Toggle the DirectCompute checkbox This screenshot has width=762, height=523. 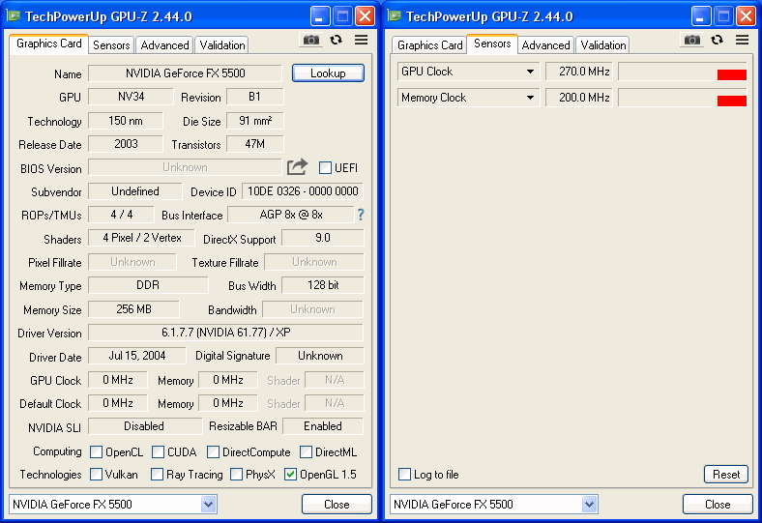[x=213, y=452]
